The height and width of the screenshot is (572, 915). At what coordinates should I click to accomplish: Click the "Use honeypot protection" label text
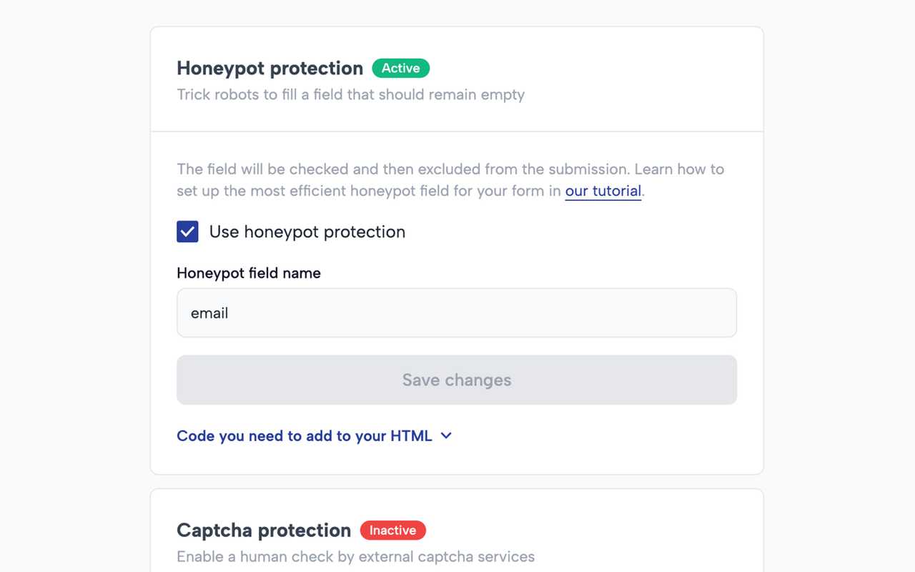(307, 232)
